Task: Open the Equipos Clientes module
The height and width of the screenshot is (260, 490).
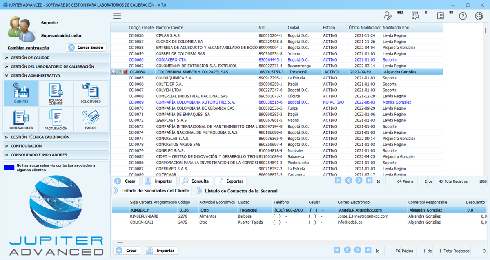Action: (x=56, y=93)
